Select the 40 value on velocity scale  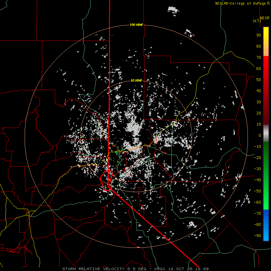tap(259, 91)
